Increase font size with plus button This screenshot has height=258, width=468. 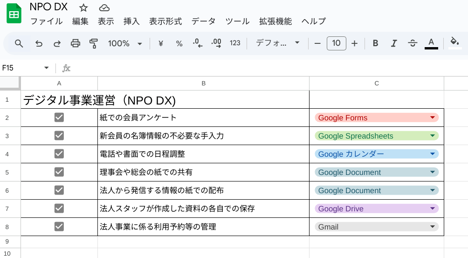tap(354, 43)
